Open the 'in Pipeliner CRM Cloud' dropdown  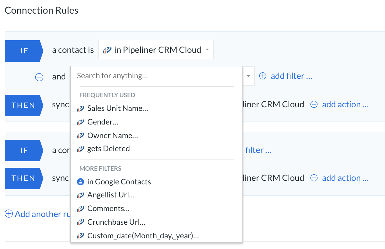coord(156,50)
